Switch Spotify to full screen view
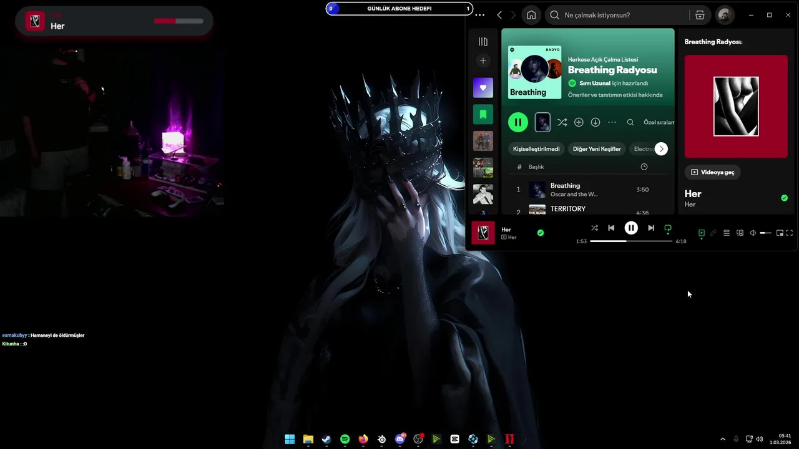 coord(790,233)
